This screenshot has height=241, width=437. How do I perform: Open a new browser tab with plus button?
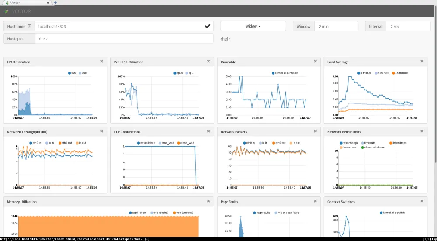tap(55, 3)
